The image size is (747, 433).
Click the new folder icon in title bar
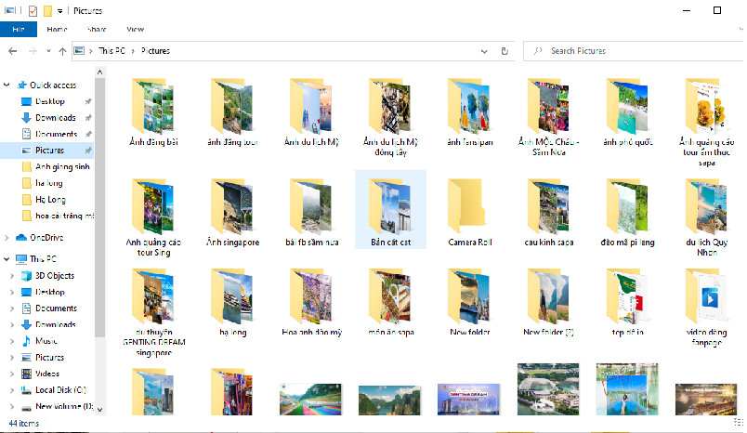tap(47, 10)
